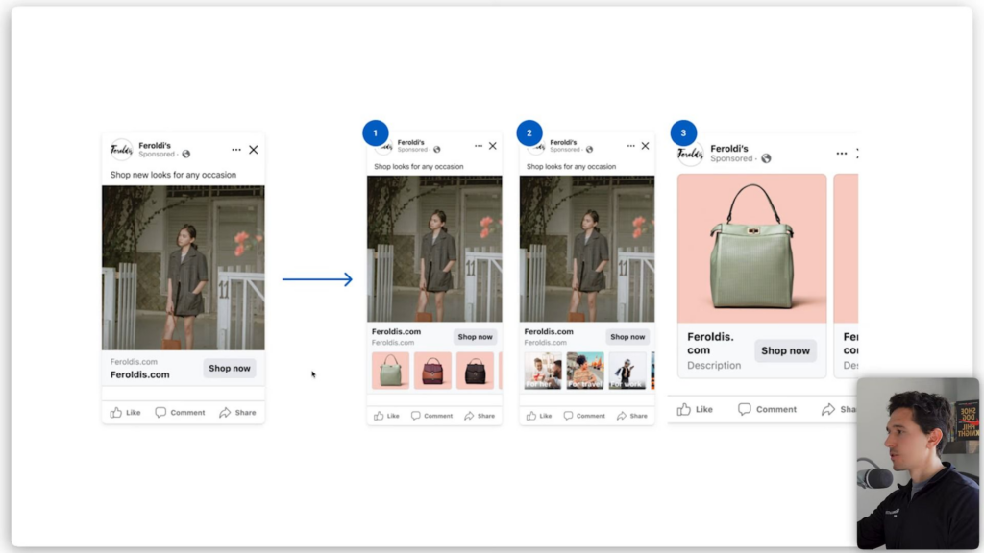Click the Comment icon on the leftmost ad

160,413
